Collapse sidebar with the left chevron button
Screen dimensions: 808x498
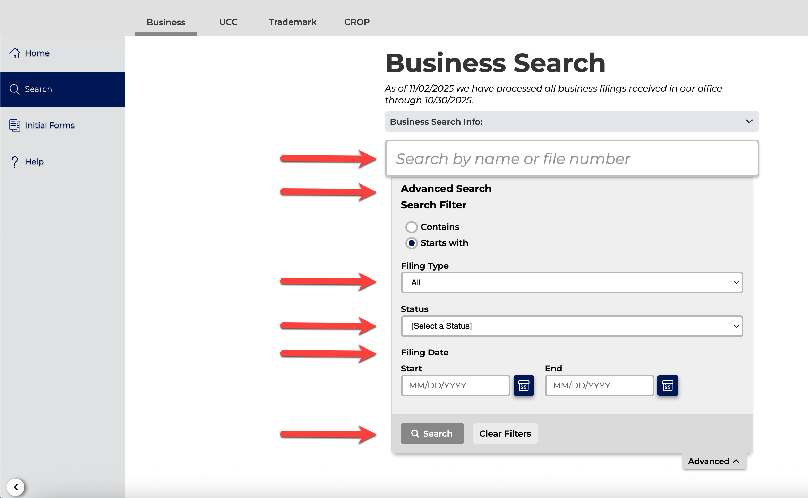pos(16,487)
